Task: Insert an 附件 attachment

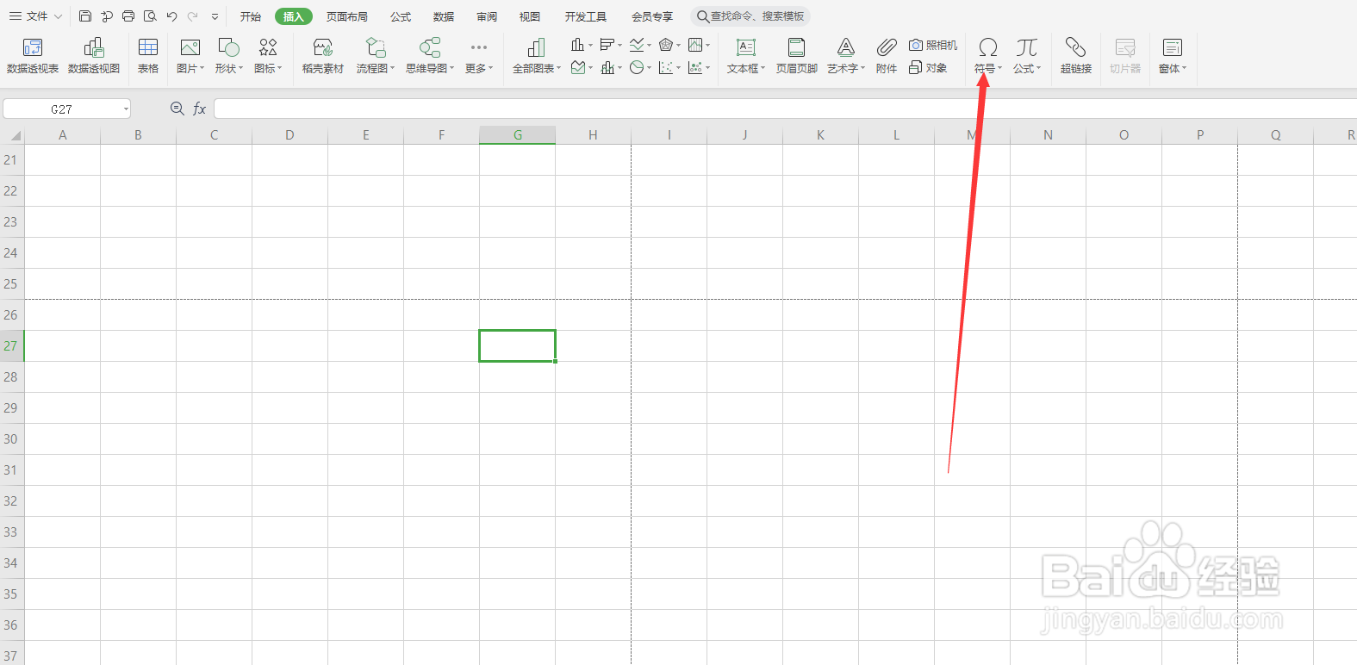Action: click(887, 56)
